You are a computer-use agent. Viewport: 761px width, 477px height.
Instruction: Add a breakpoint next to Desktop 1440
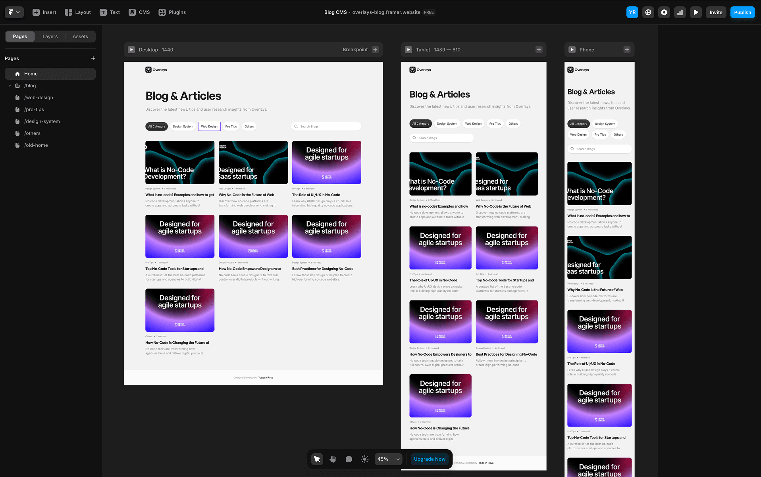[x=376, y=50]
